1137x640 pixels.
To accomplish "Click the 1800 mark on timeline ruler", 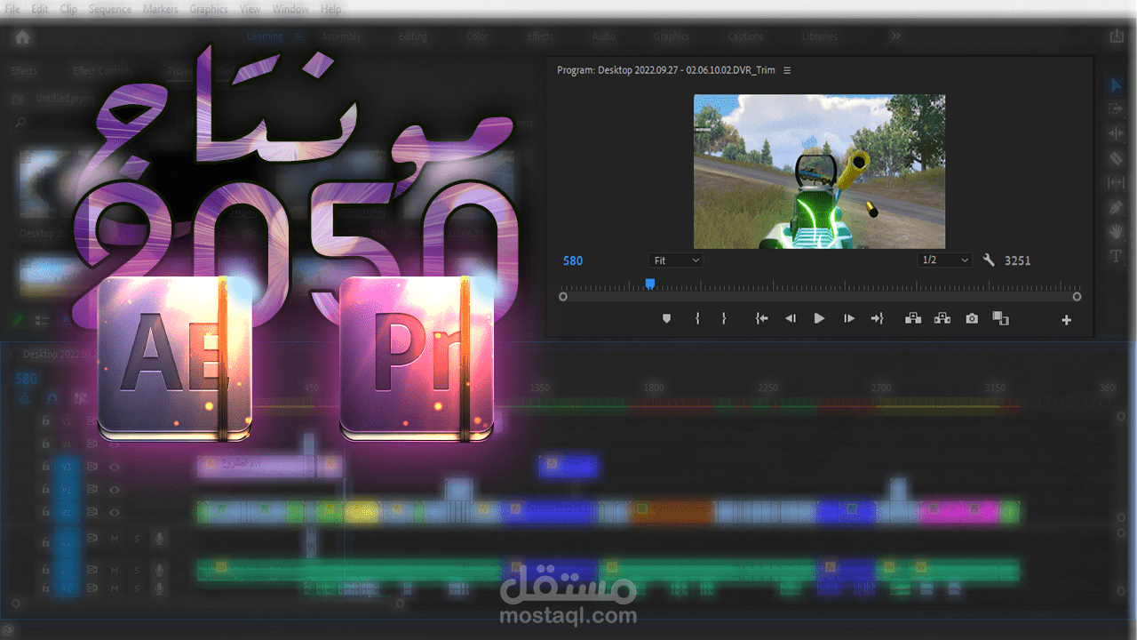I will (654, 388).
